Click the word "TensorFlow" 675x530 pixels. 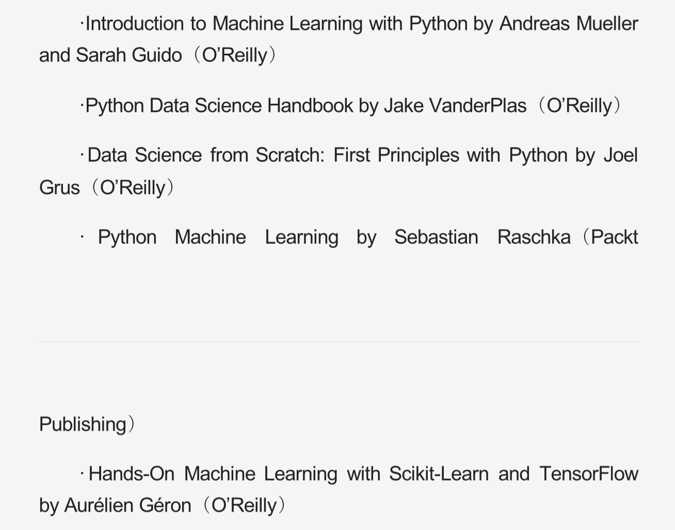click(589, 474)
